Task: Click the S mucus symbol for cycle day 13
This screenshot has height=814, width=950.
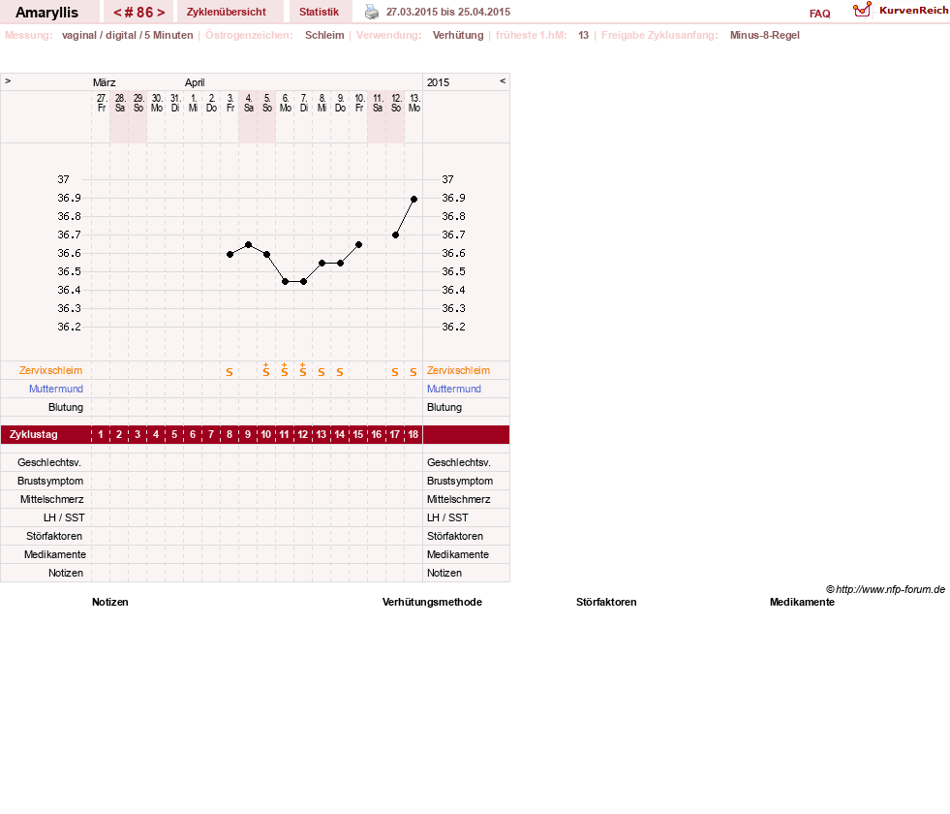Action: 322,372
